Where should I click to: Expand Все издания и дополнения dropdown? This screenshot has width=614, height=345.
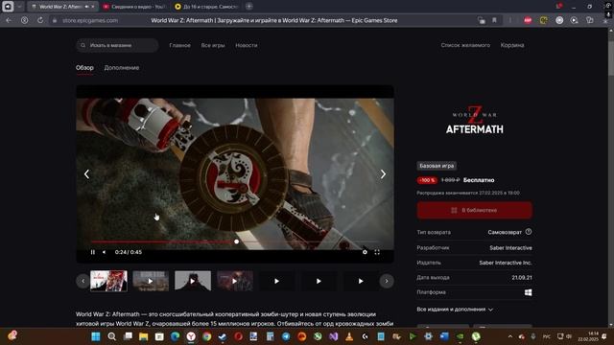455,310
